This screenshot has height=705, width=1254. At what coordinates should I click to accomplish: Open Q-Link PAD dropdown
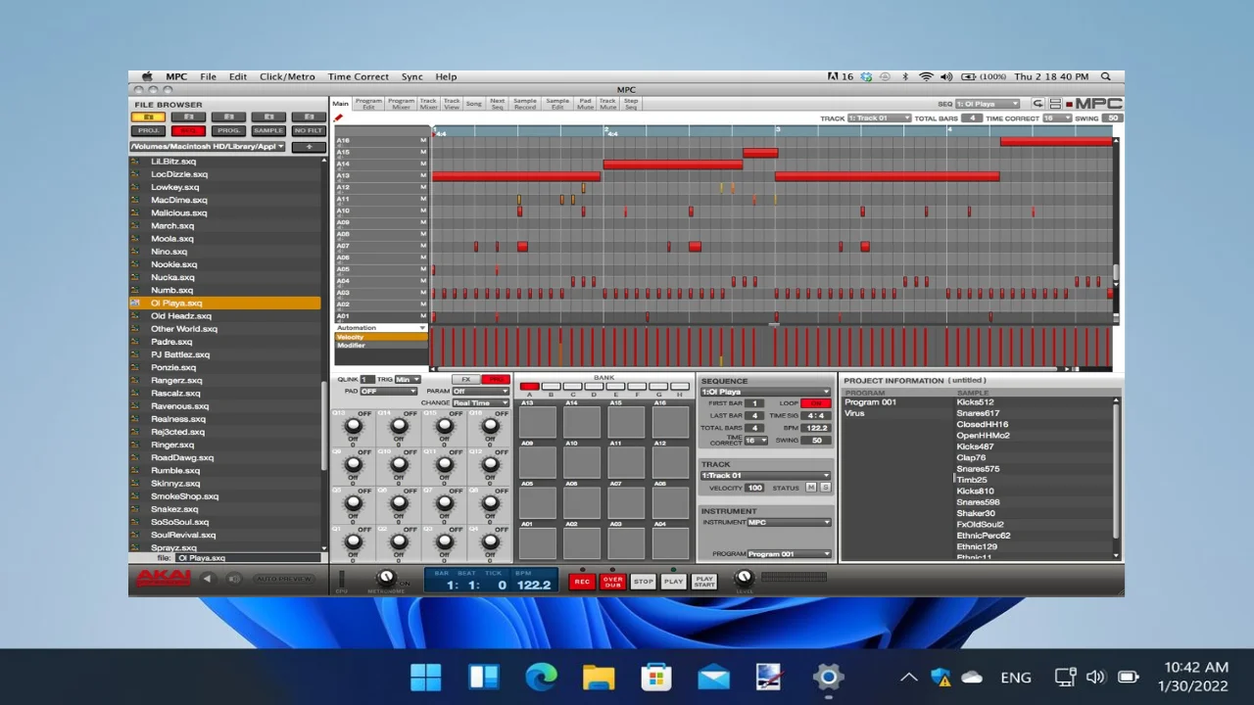(x=389, y=392)
